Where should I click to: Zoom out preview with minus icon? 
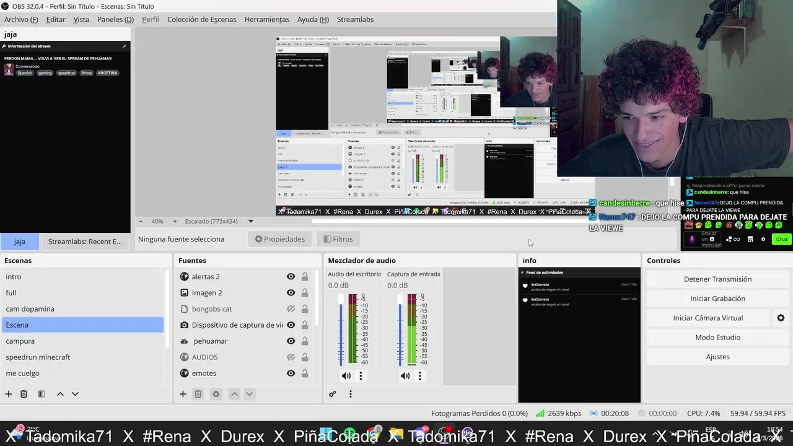coord(141,221)
